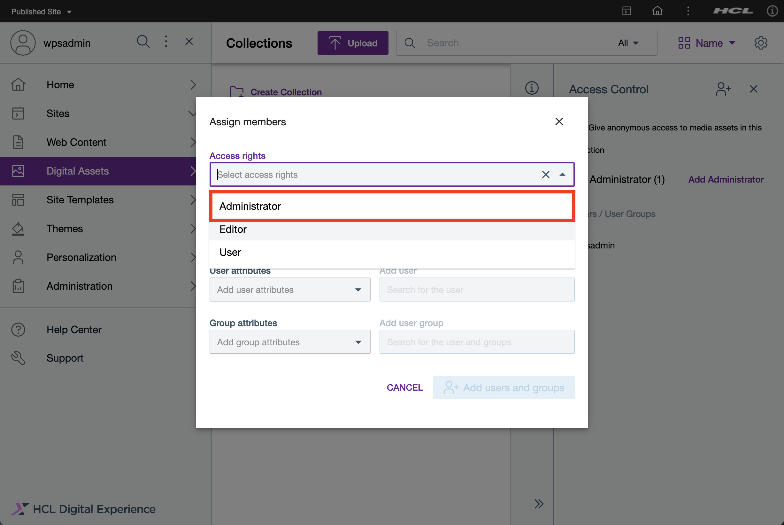Open the Add group attributes dropdown
The width and height of the screenshot is (784, 525).
tap(290, 342)
